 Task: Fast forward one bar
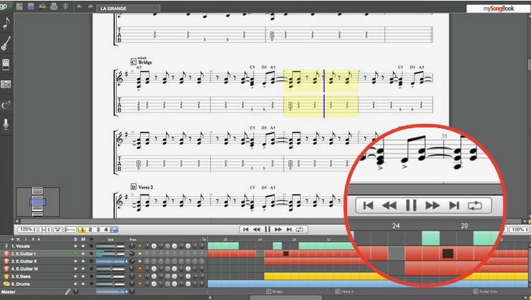(278, 230)
